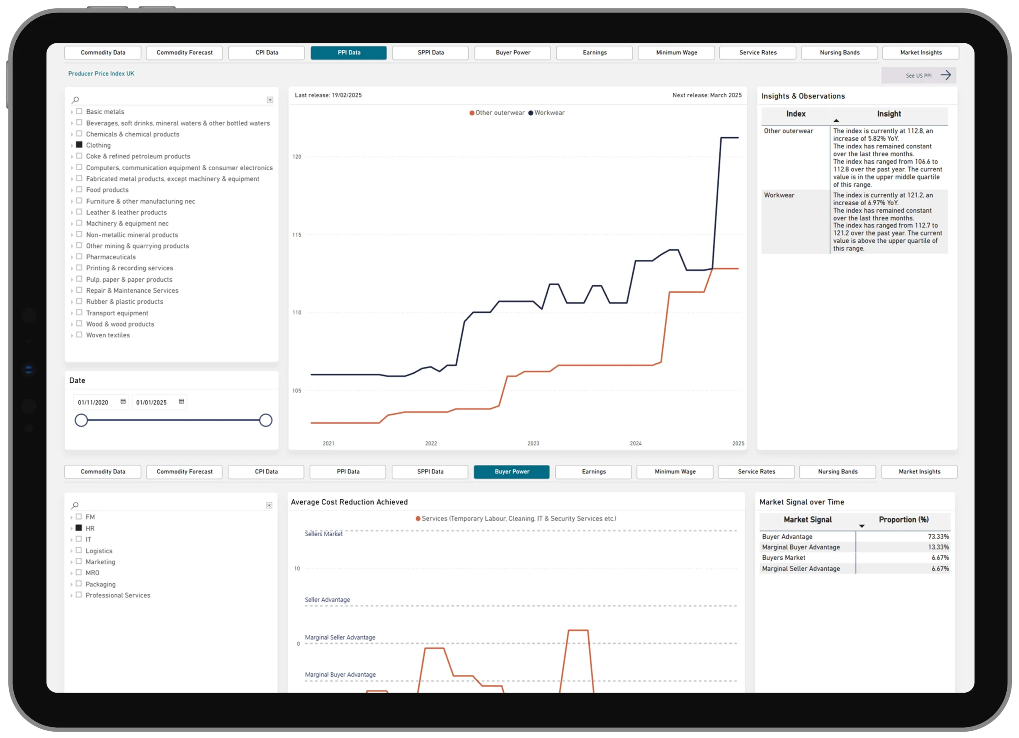Viewport: 1019px width, 738px height.
Task: Open SPPI Data tab in the top navigation
Action: [x=430, y=53]
